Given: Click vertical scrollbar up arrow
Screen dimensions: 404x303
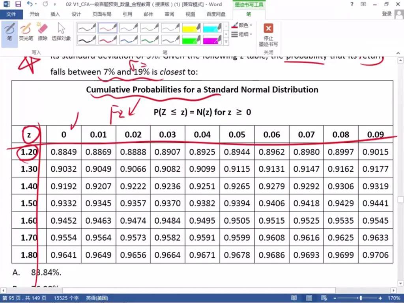Looking at the screenshot, I should click(400, 60).
